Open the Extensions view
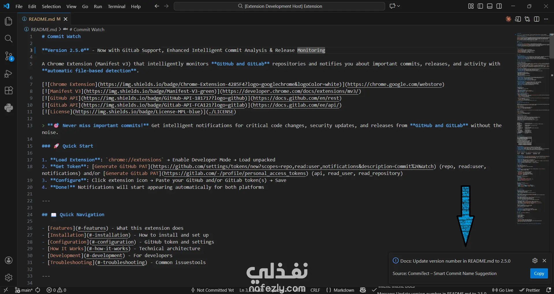Image resolution: width=554 pixels, height=294 pixels. pos(9,91)
